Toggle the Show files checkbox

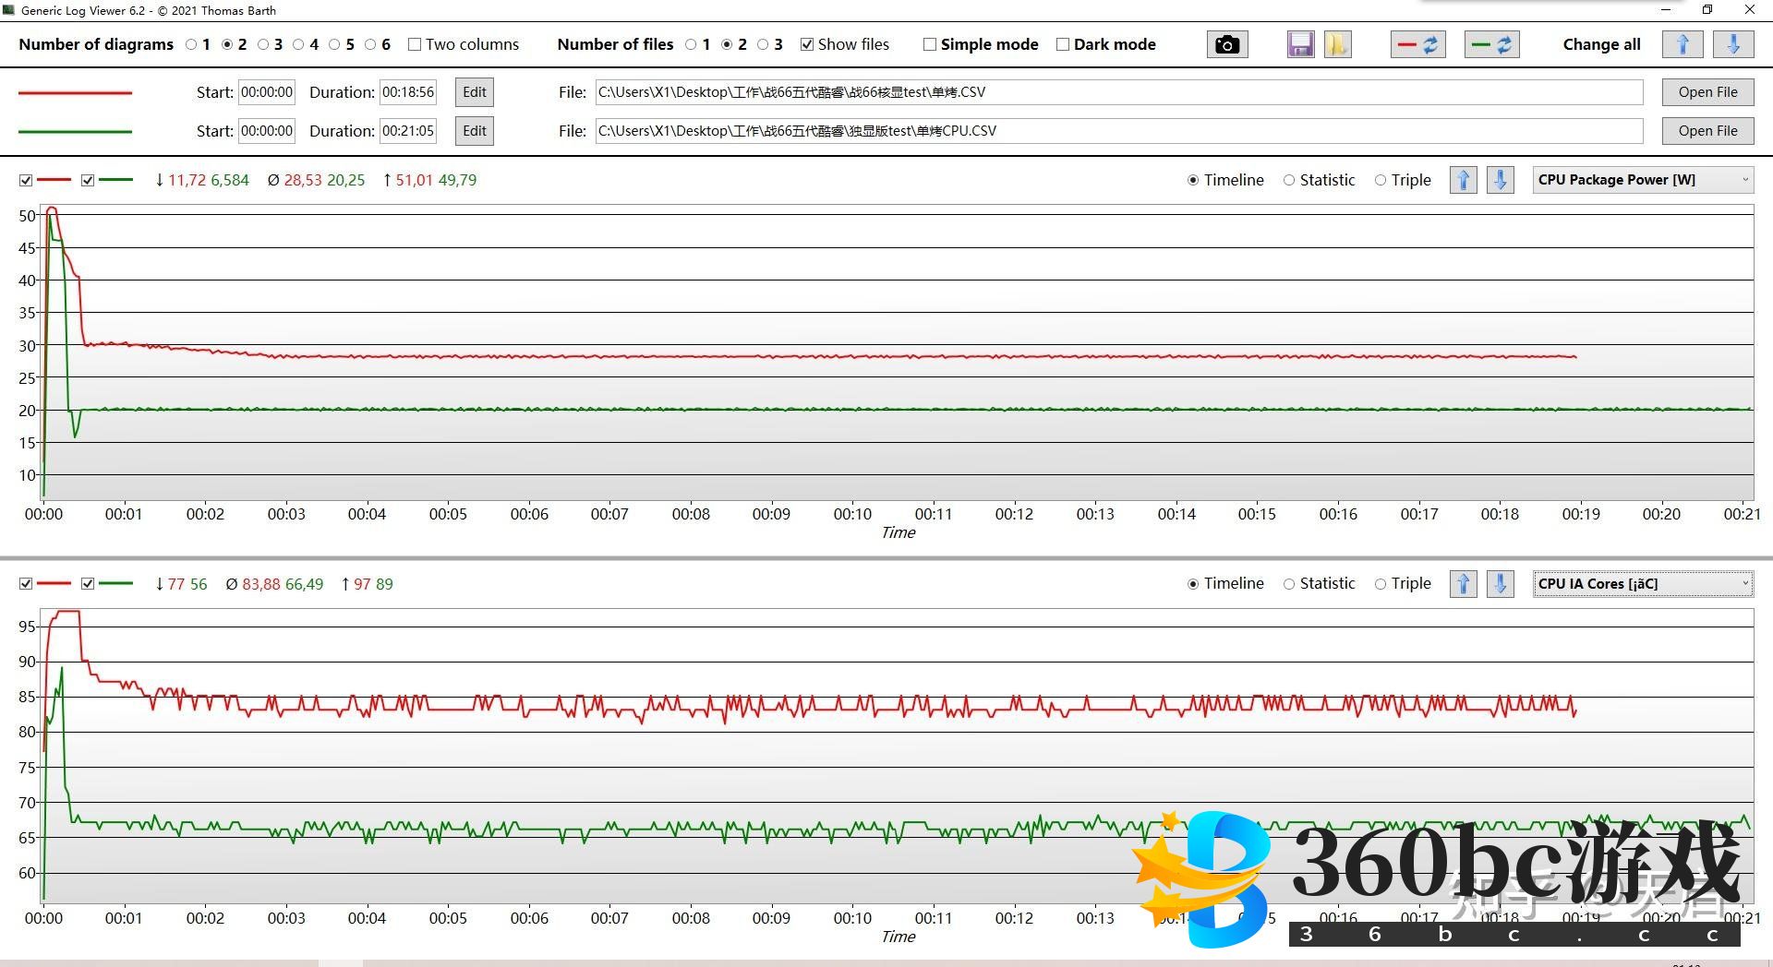(807, 44)
